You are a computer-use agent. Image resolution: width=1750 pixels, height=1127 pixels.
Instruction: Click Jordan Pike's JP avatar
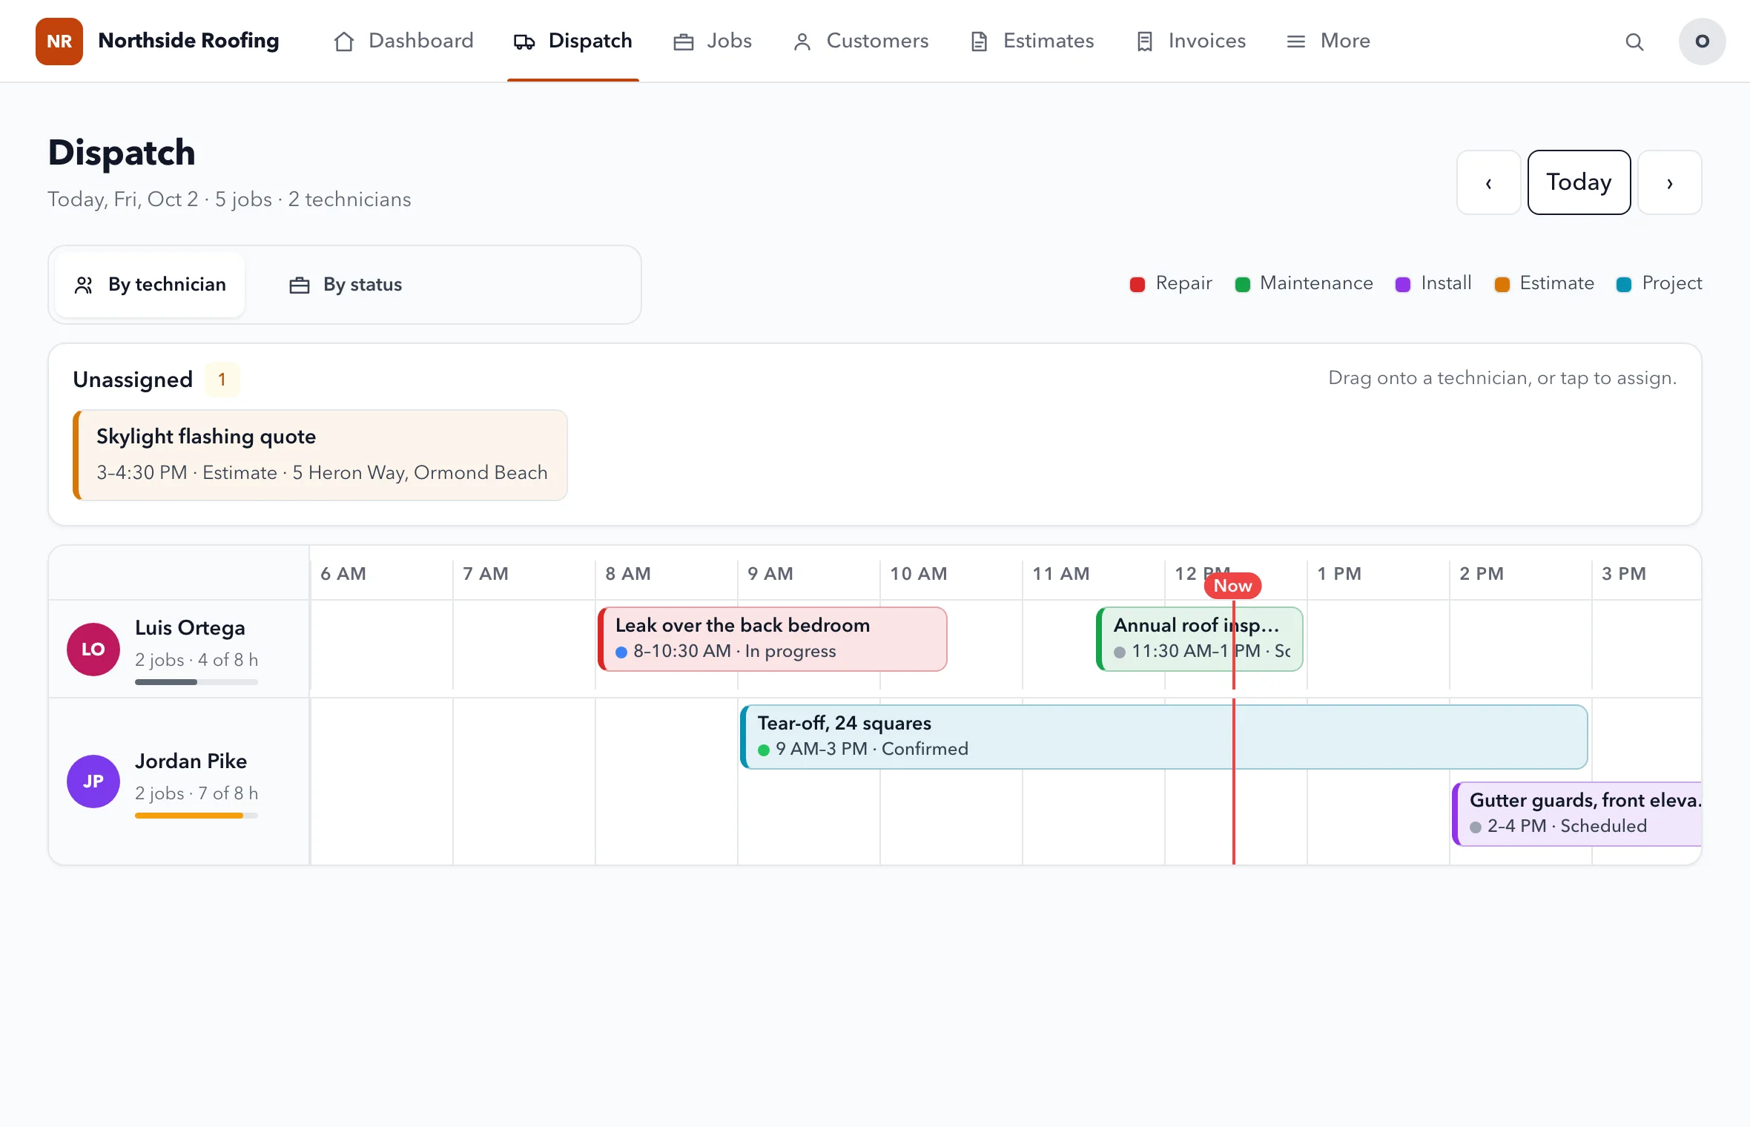coord(93,781)
